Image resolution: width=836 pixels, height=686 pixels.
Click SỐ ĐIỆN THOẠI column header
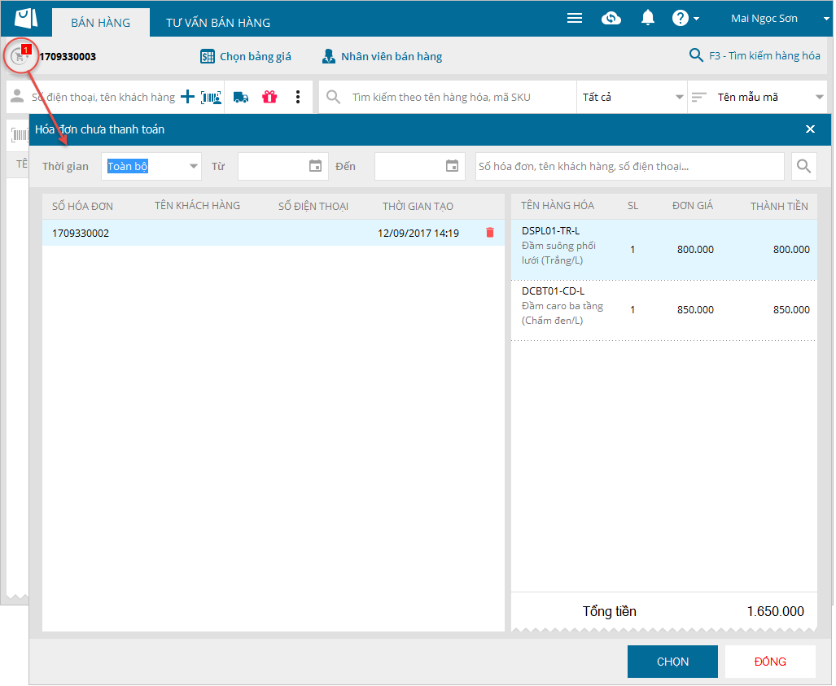[x=313, y=206]
